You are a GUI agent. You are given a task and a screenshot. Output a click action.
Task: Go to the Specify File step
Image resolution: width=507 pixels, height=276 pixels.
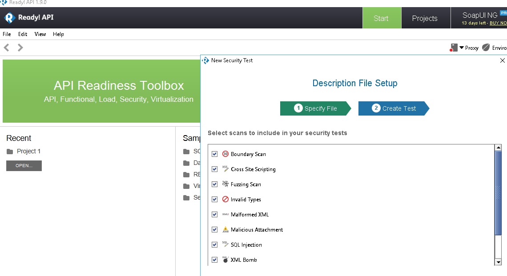[x=315, y=108]
